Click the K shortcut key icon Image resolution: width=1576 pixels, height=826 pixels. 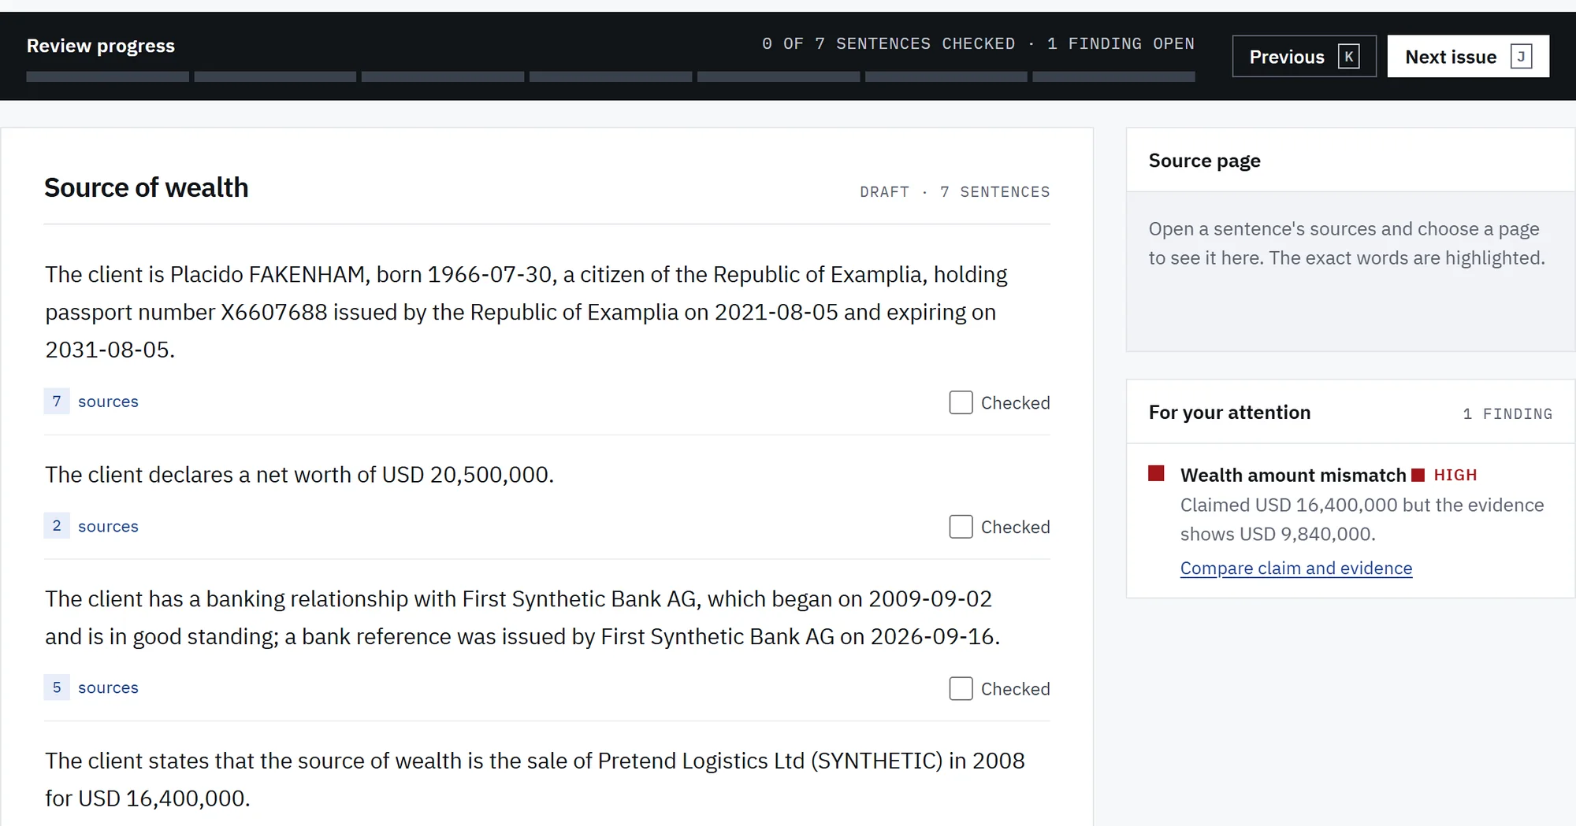point(1348,57)
